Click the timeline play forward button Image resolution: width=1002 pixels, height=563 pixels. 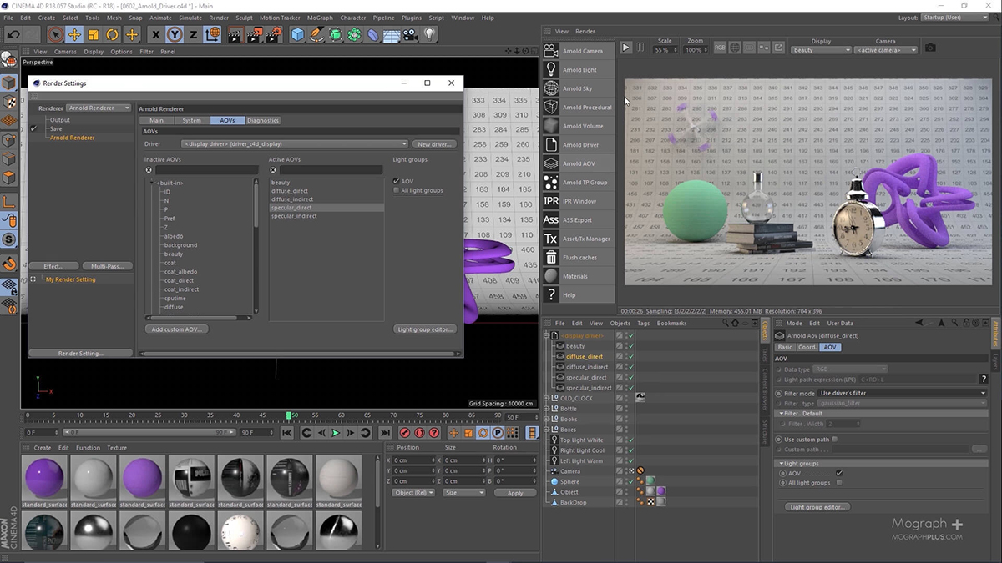pos(336,433)
